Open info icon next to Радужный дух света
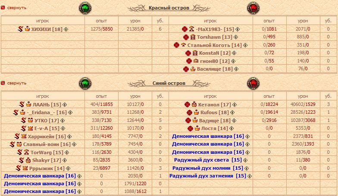Viewport: 338px width, 196px height. click(x=245, y=160)
